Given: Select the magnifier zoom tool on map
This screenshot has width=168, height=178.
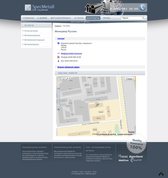Looking at the screenshot, I should pyautogui.click(x=63, y=79).
